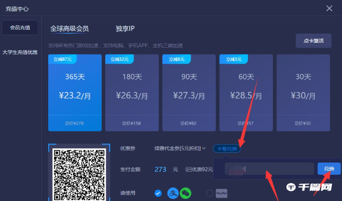Select the WeChat Pay icon
The width and height of the screenshot is (342, 201).
coord(186,193)
